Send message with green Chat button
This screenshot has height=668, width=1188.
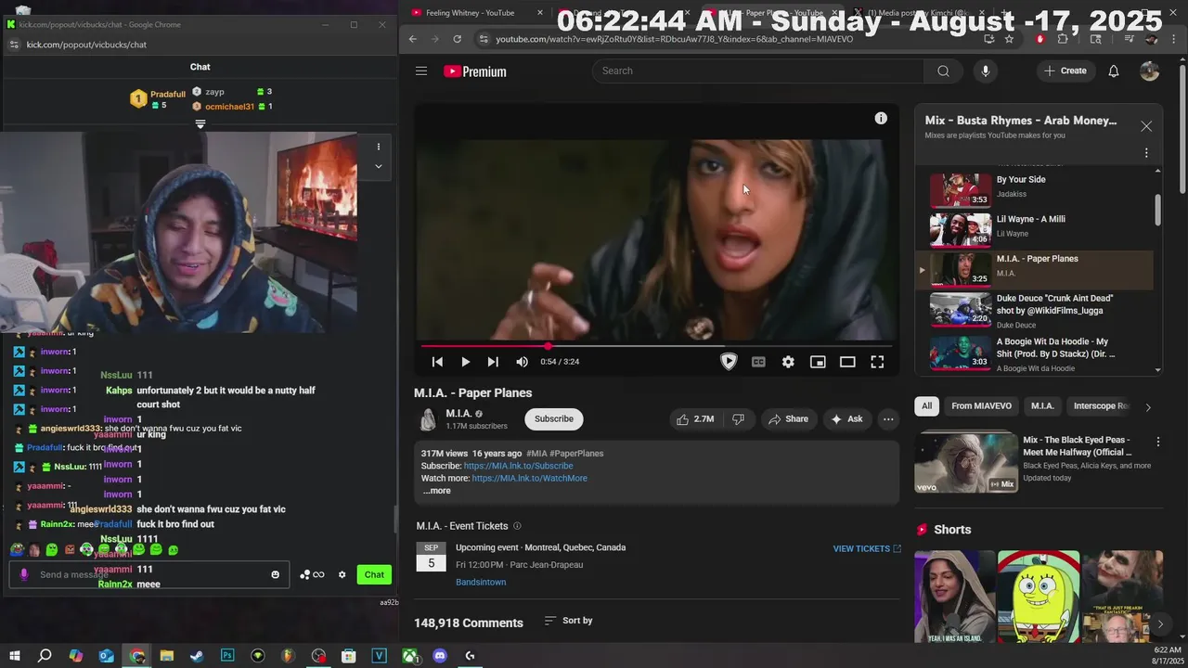(x=374, y=574)
